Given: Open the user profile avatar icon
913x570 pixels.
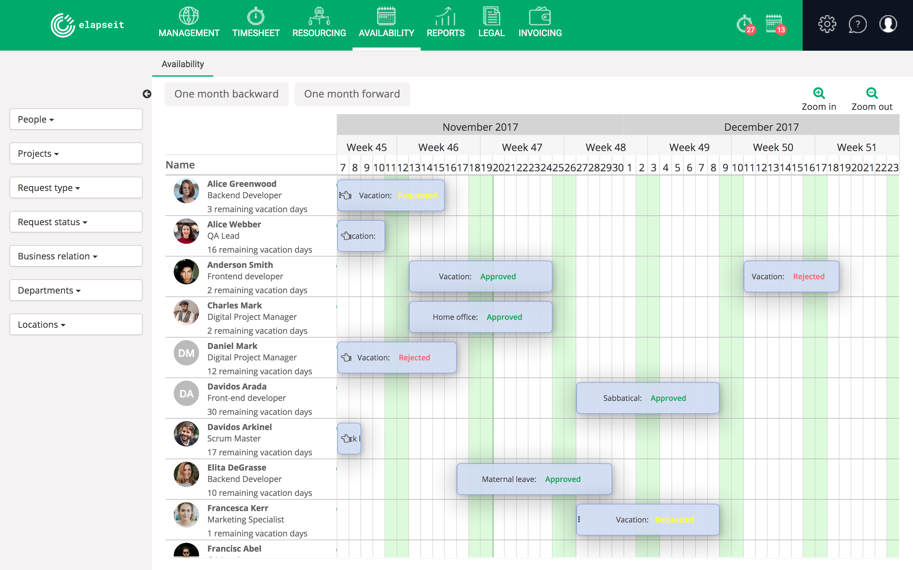Looking at the screenshot, I should pos(888,24).
